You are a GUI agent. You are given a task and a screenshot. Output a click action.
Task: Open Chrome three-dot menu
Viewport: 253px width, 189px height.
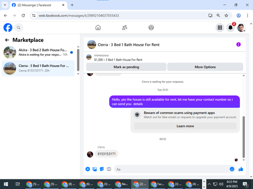pos(247,16)
